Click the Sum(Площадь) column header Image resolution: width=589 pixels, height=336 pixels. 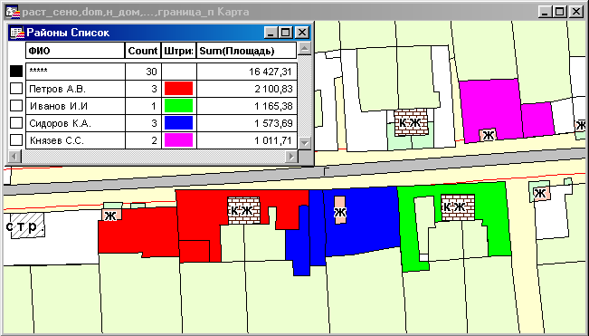coord(247,51)
